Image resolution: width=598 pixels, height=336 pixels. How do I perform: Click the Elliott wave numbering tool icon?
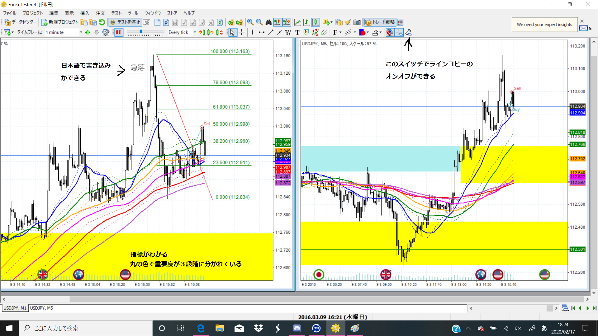pos(315,32)
